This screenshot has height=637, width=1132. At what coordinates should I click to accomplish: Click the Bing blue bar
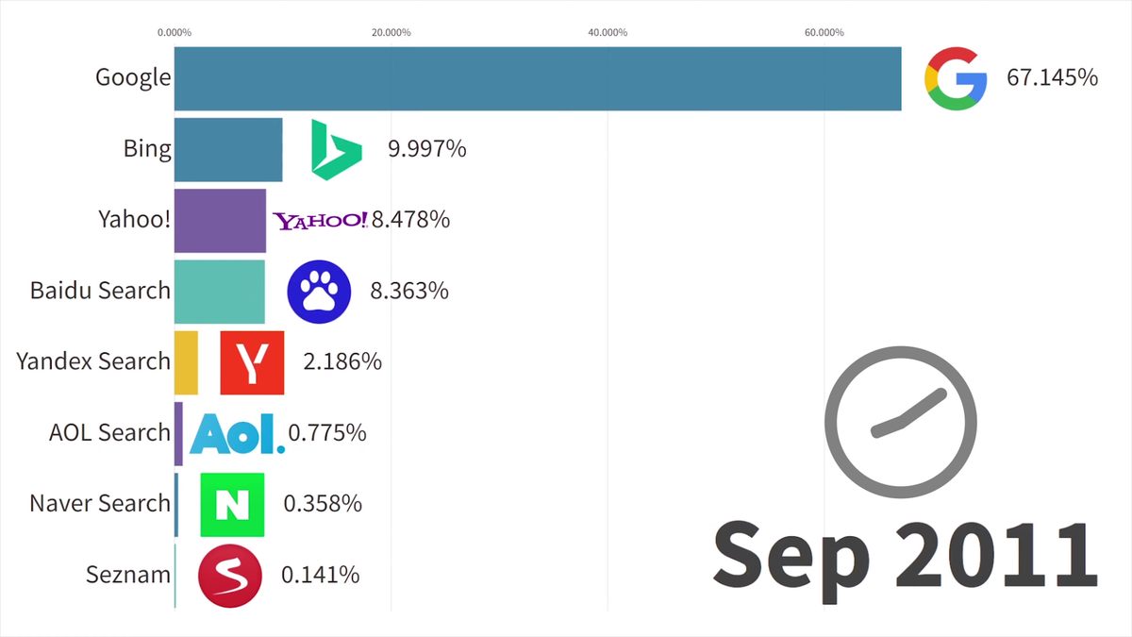228,149
